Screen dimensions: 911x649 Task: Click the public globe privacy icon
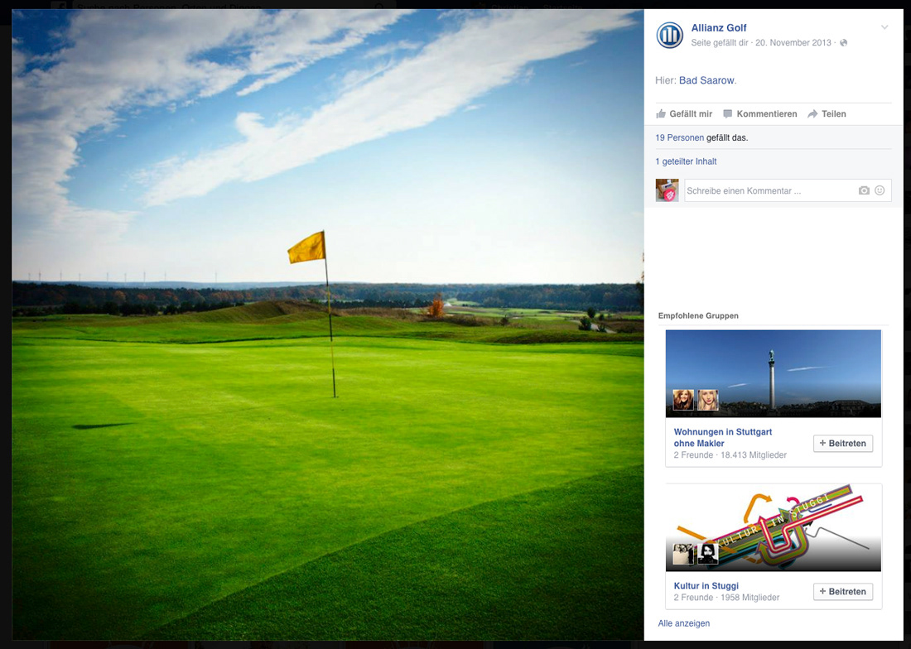(844, 42)
